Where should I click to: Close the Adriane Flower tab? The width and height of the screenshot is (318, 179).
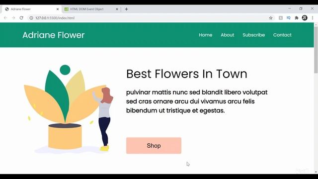(58, 9)
